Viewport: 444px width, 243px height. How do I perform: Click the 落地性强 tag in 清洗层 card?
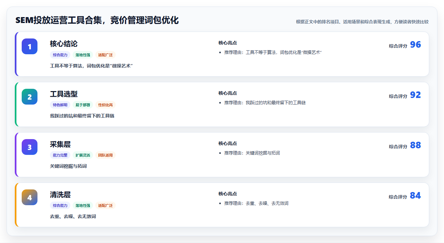click(x=83, y=206)
